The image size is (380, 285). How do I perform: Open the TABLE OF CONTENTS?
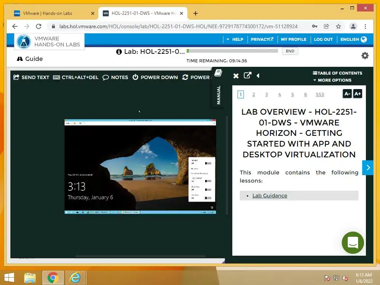[337, 73]
